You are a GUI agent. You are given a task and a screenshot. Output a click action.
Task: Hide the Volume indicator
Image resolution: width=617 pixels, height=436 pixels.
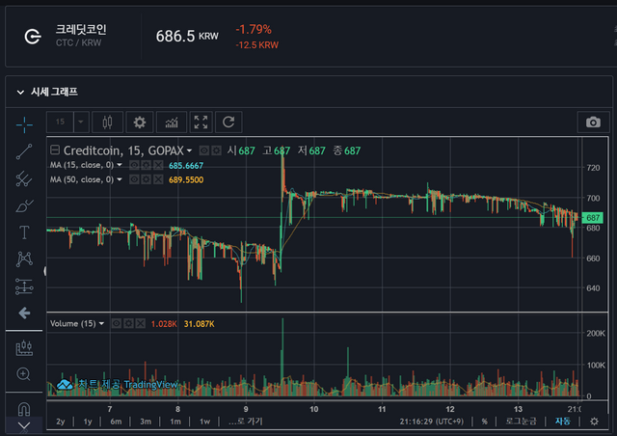117,324
